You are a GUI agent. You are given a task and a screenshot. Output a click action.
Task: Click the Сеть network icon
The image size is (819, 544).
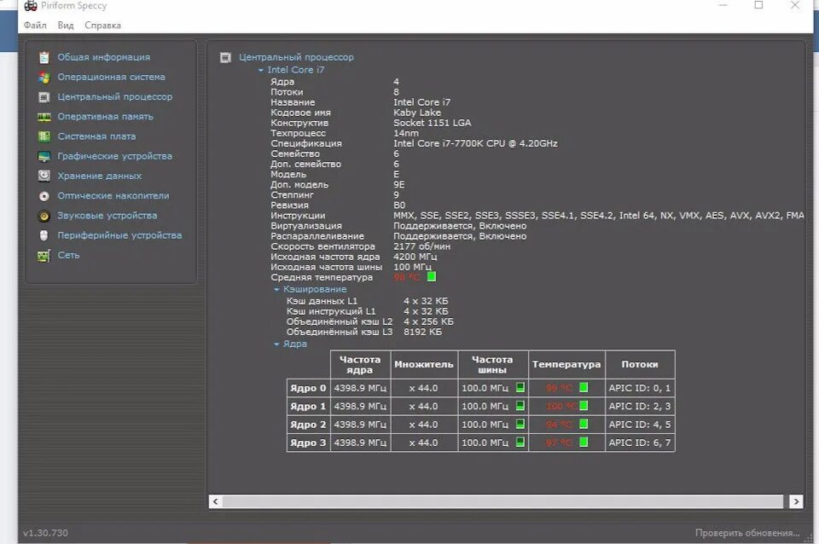tap(44, 255)
